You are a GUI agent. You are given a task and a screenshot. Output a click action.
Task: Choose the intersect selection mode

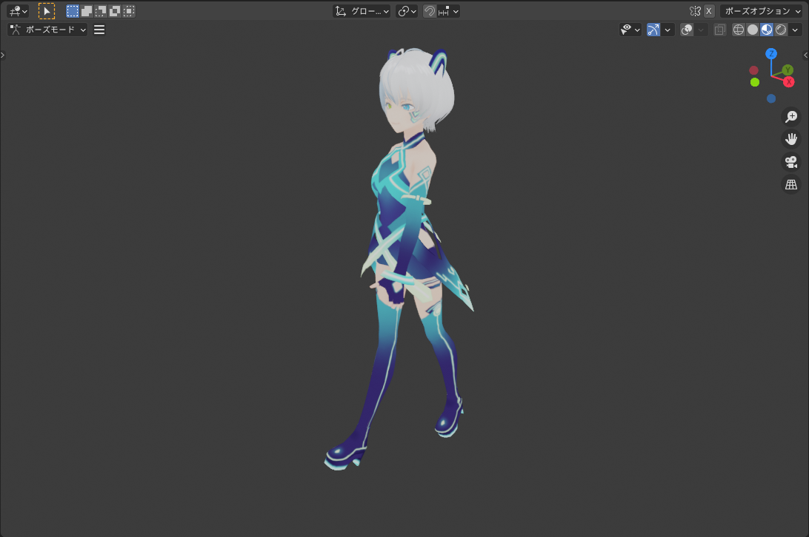click(129, 11)
